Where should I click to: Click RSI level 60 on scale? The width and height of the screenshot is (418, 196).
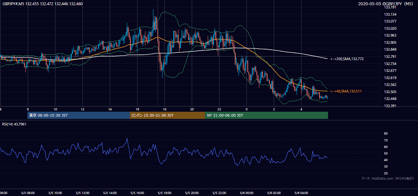pyautogui.click(x=386, y=147)
